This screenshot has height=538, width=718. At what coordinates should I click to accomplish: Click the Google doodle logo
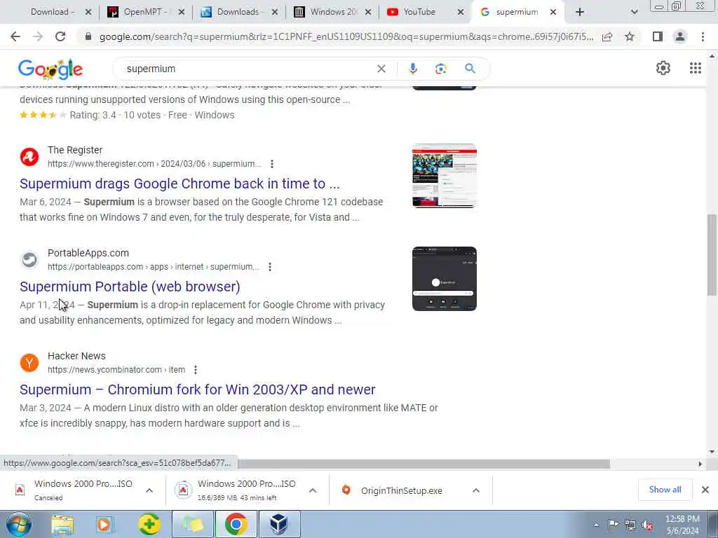50,69
